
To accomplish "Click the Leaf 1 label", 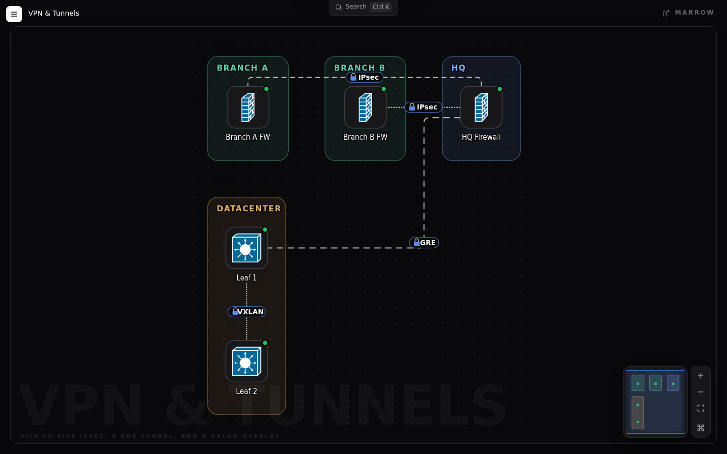I will 246,278.
